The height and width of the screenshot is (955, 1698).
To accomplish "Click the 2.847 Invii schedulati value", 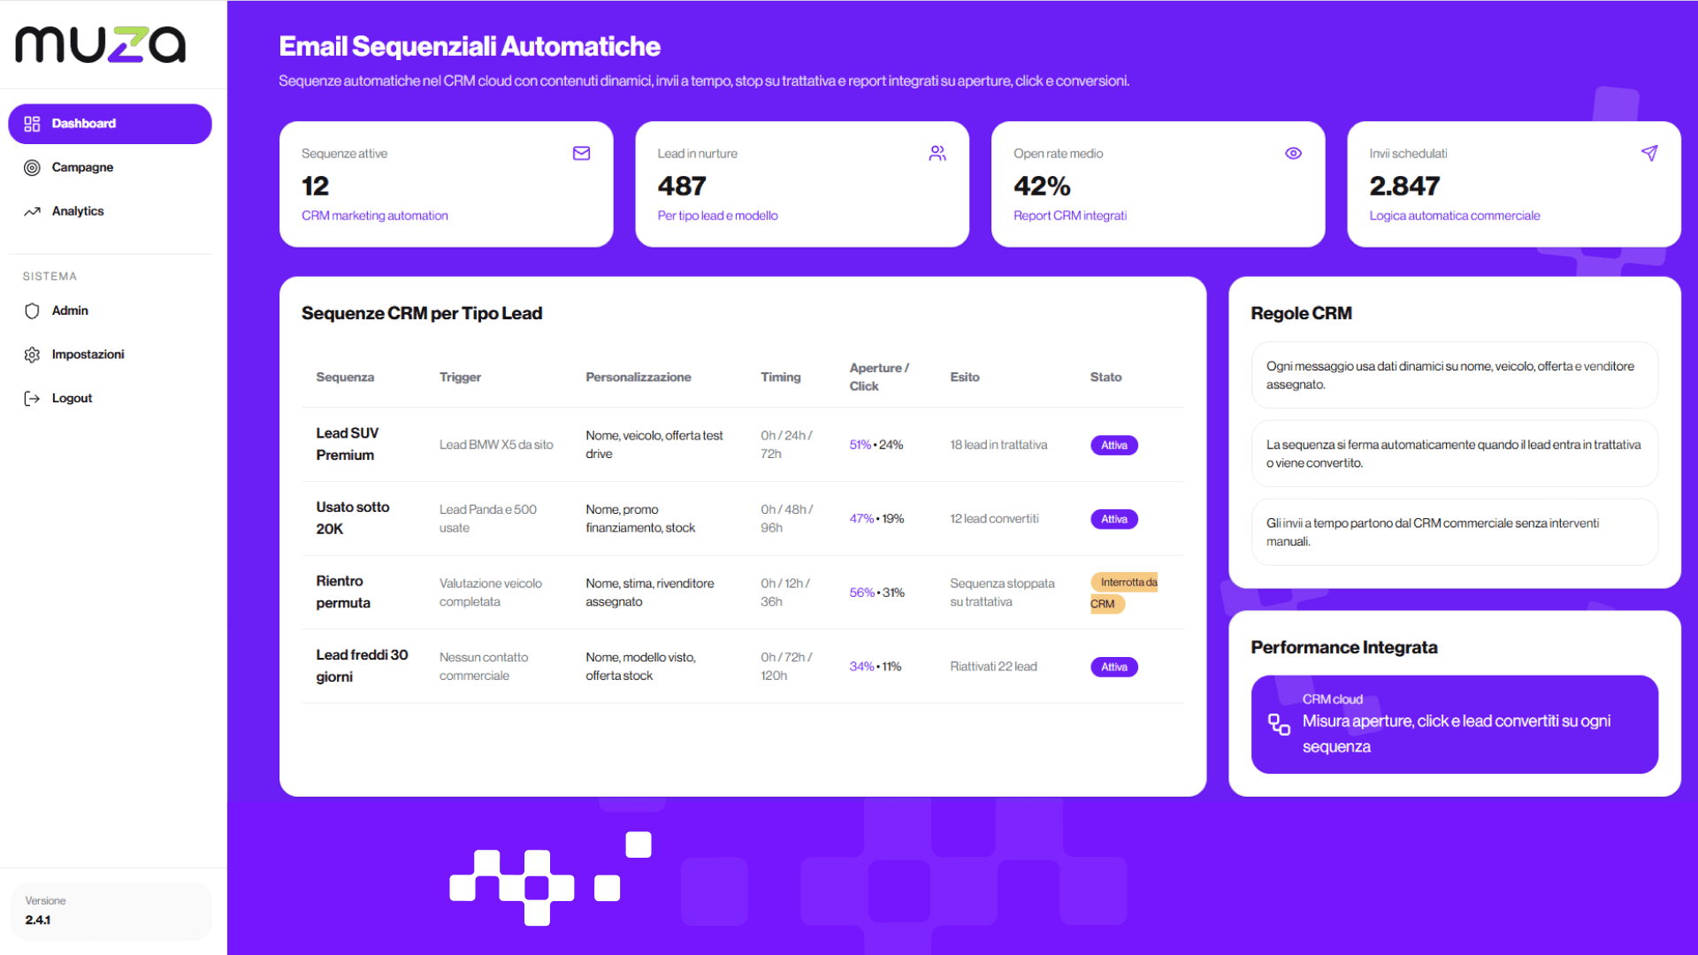I will tap(1404, 187).
